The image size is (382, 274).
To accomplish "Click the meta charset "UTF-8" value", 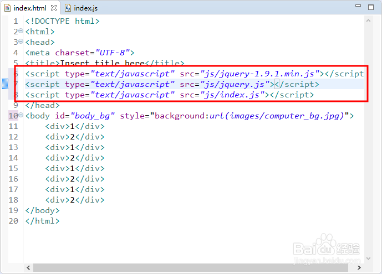I will point(113,53).
